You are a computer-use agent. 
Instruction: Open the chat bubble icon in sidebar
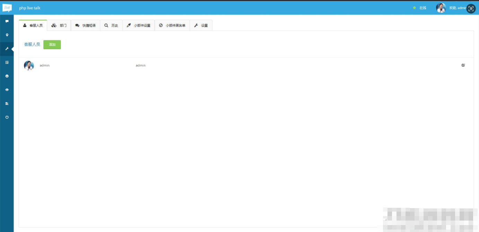[7, 21]
